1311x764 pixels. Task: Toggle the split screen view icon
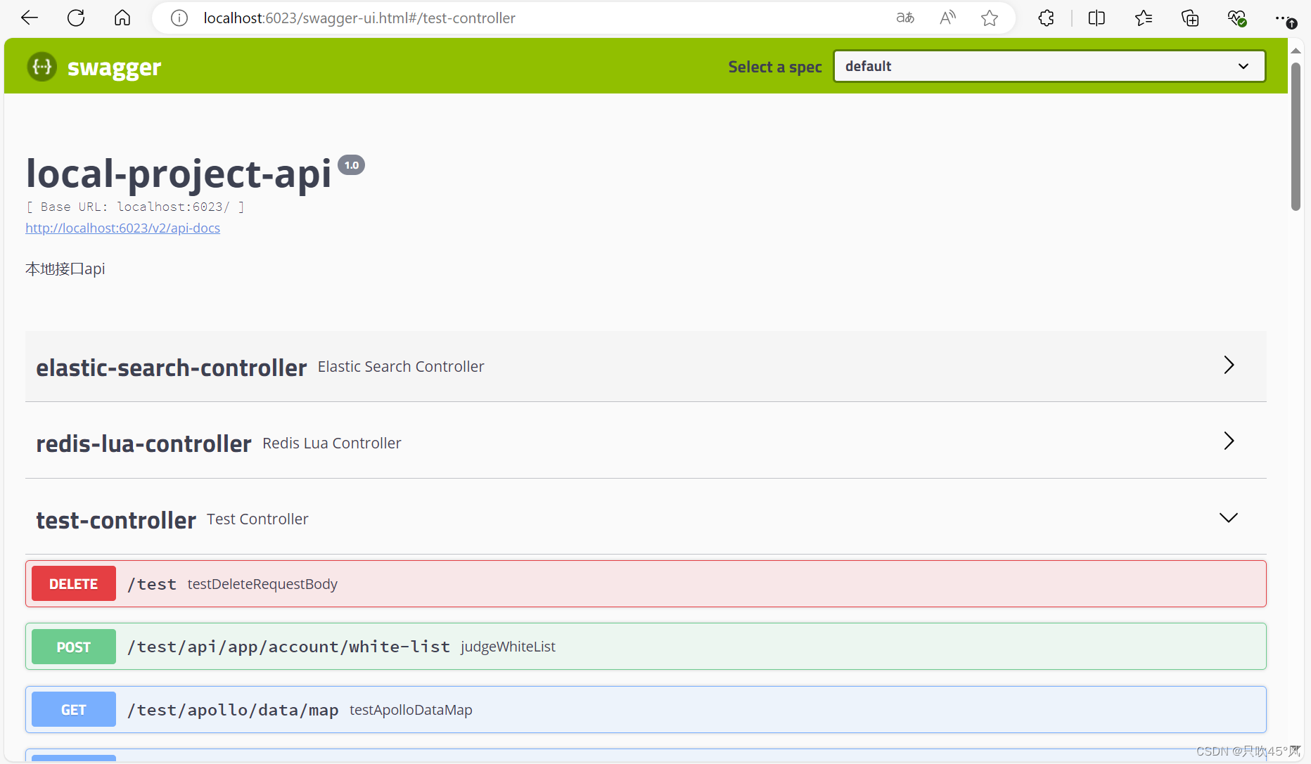tap(1096, 18)
